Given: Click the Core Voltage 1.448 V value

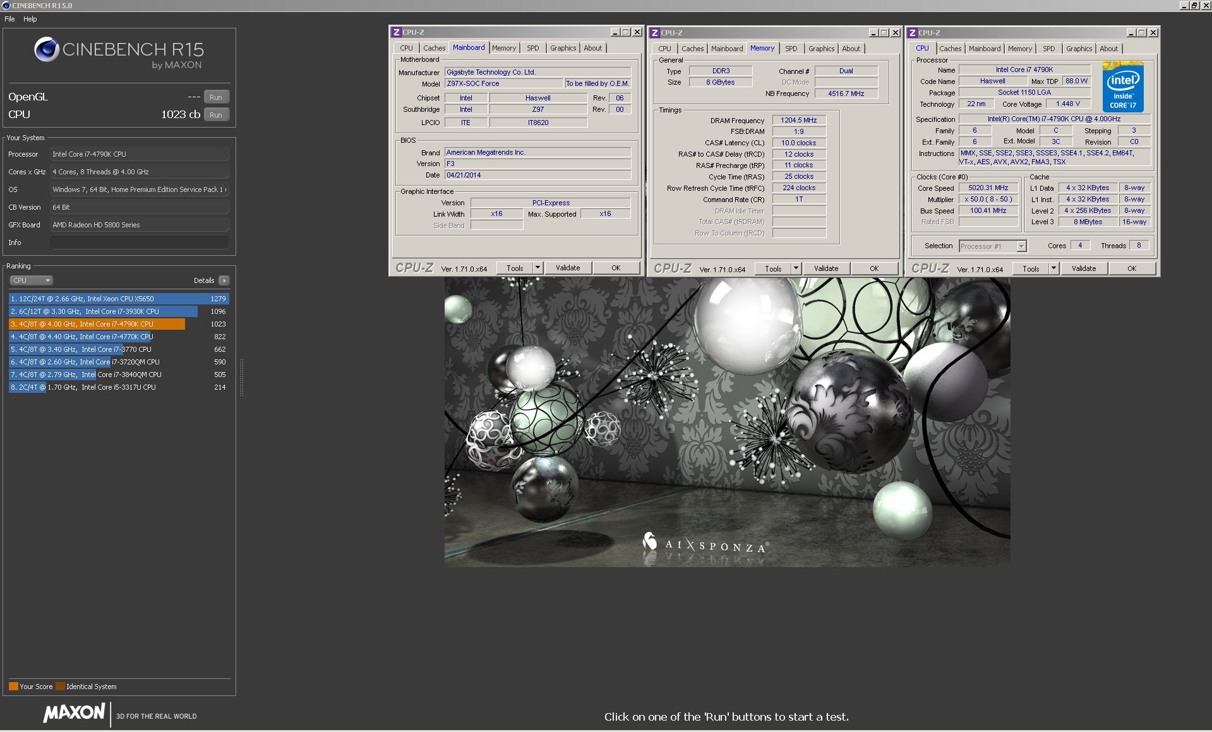Looking at the screenshot, I should [x=1068, y=104].
